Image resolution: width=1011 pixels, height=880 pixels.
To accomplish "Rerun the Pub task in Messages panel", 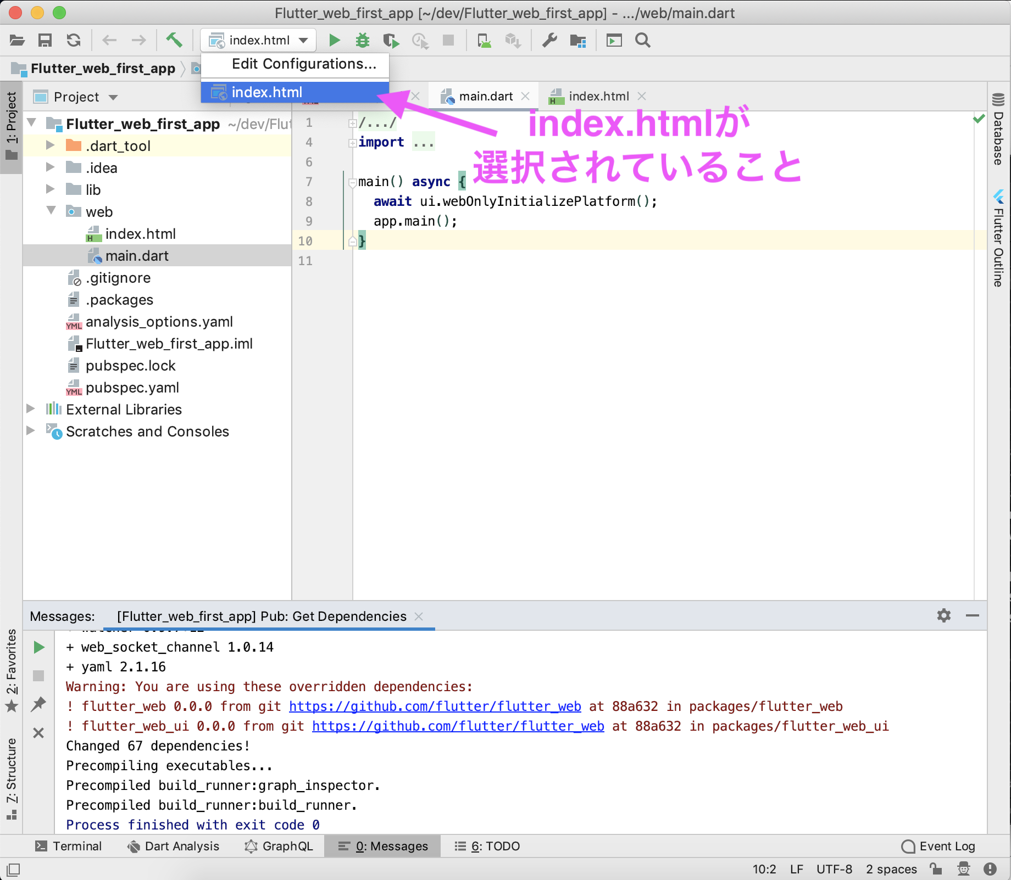I will 38,647.
